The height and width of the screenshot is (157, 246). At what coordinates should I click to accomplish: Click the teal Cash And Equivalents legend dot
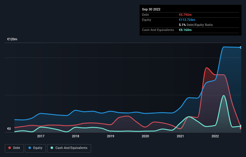point(52,148)
